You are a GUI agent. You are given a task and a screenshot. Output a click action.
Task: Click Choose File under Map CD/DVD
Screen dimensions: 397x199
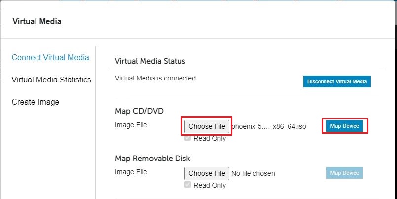coord(207,126)
